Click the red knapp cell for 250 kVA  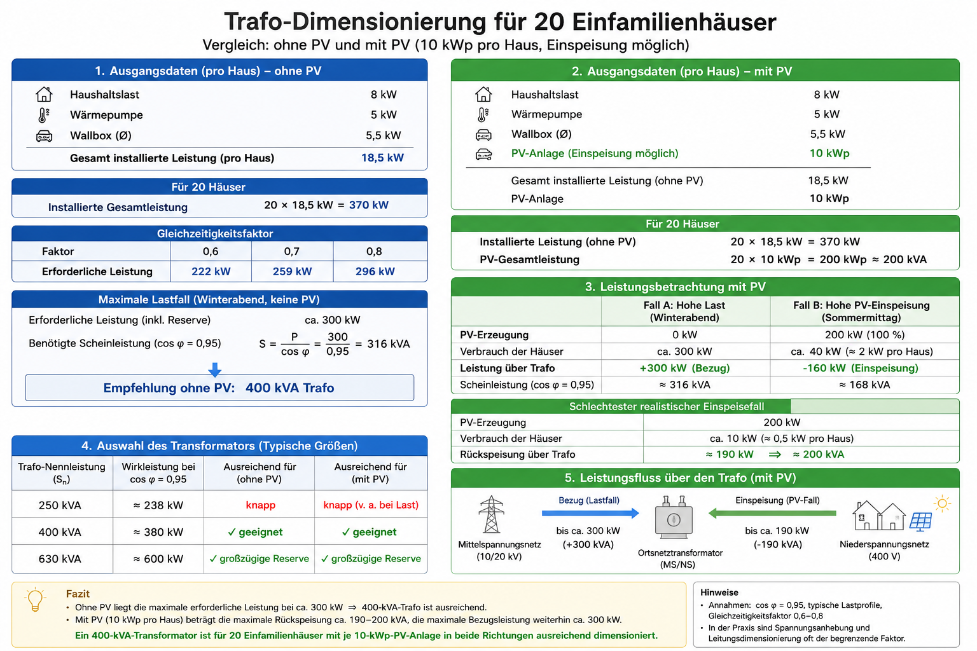point(260,505)
